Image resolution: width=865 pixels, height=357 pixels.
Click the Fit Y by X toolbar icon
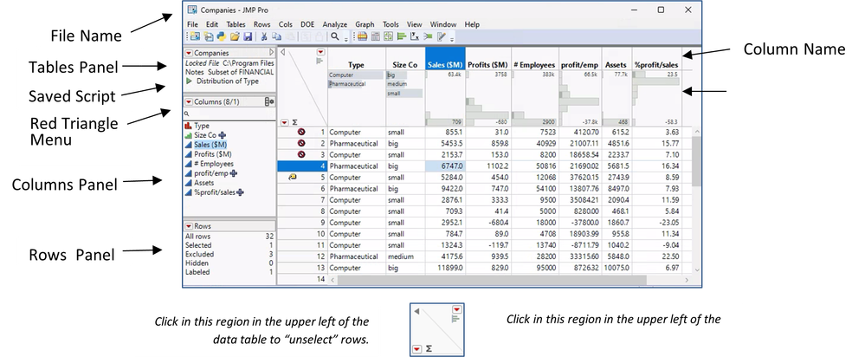(414, 37)
